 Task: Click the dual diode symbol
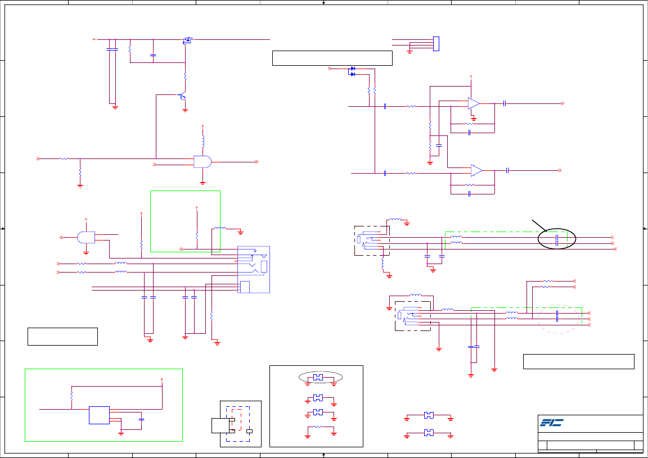tap(352, 71)
